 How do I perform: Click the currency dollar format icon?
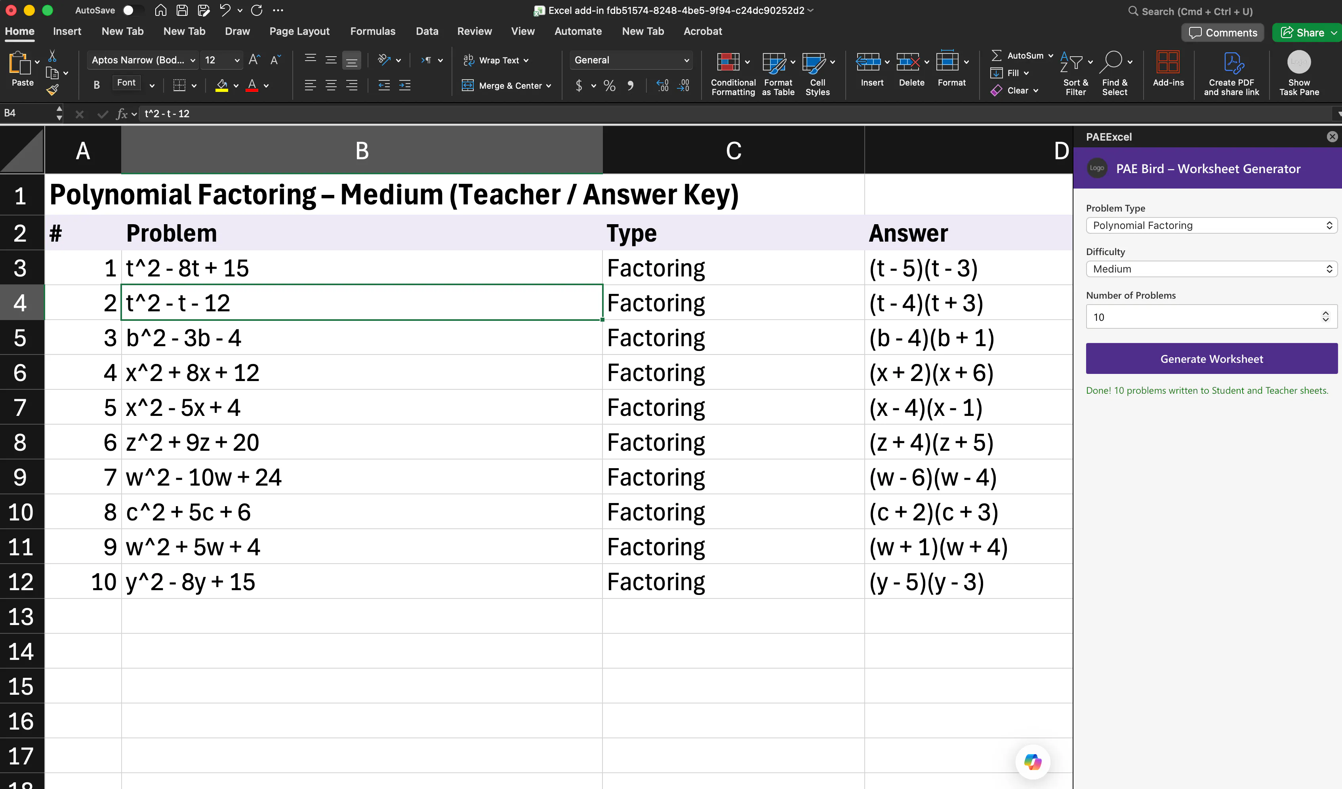pyautogui.click(x=579, y=85)
